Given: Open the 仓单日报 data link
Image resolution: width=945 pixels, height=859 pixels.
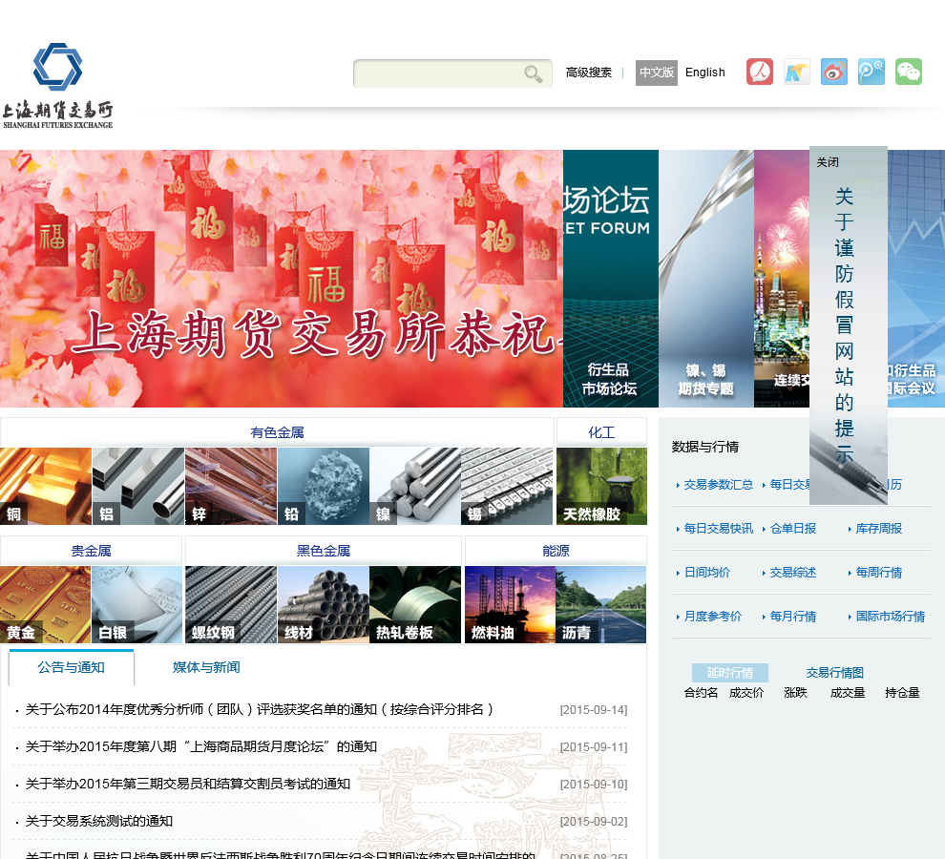Looking at the screenshot, I should [x=793, y=529].
